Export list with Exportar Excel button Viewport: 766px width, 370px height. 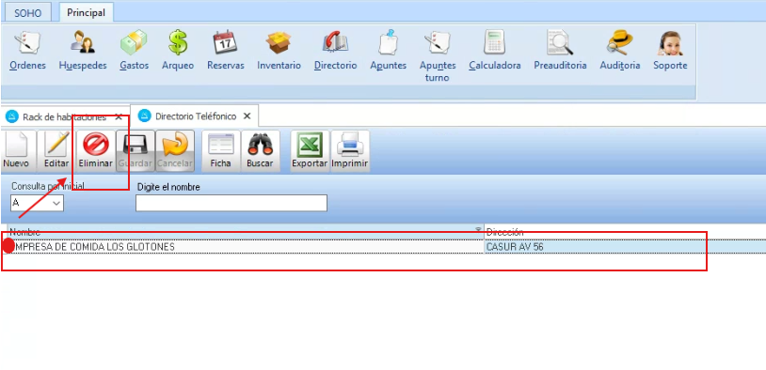310,151
